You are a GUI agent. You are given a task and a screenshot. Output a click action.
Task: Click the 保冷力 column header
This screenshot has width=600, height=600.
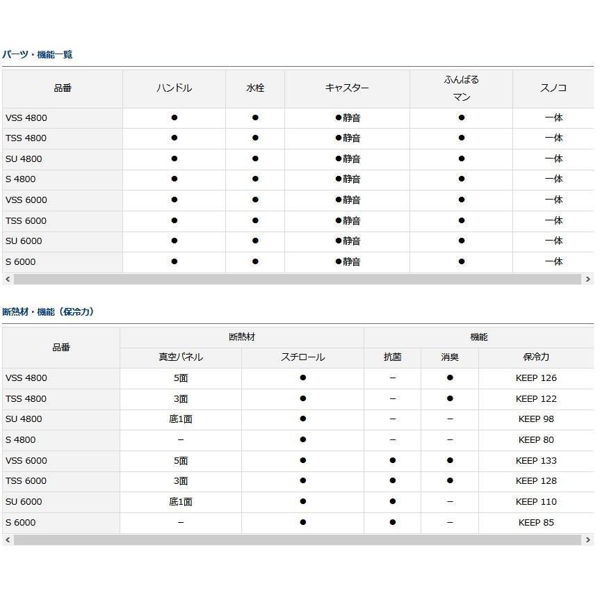tap(536, 357)
